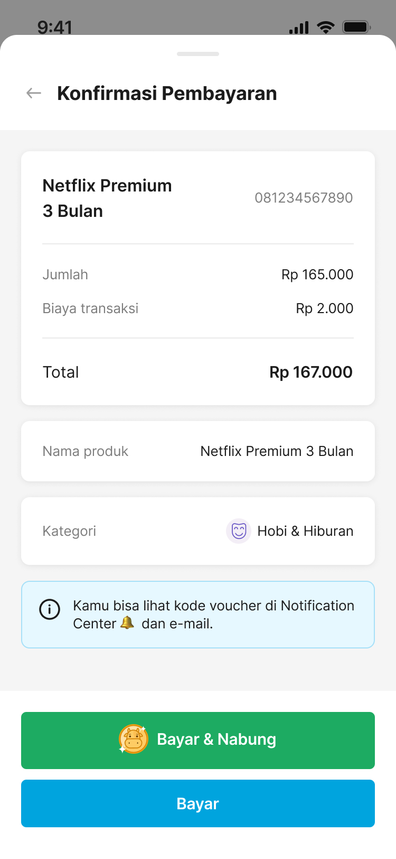
Task: Click the bell emoji in the notice
Action: coord(127,623)
